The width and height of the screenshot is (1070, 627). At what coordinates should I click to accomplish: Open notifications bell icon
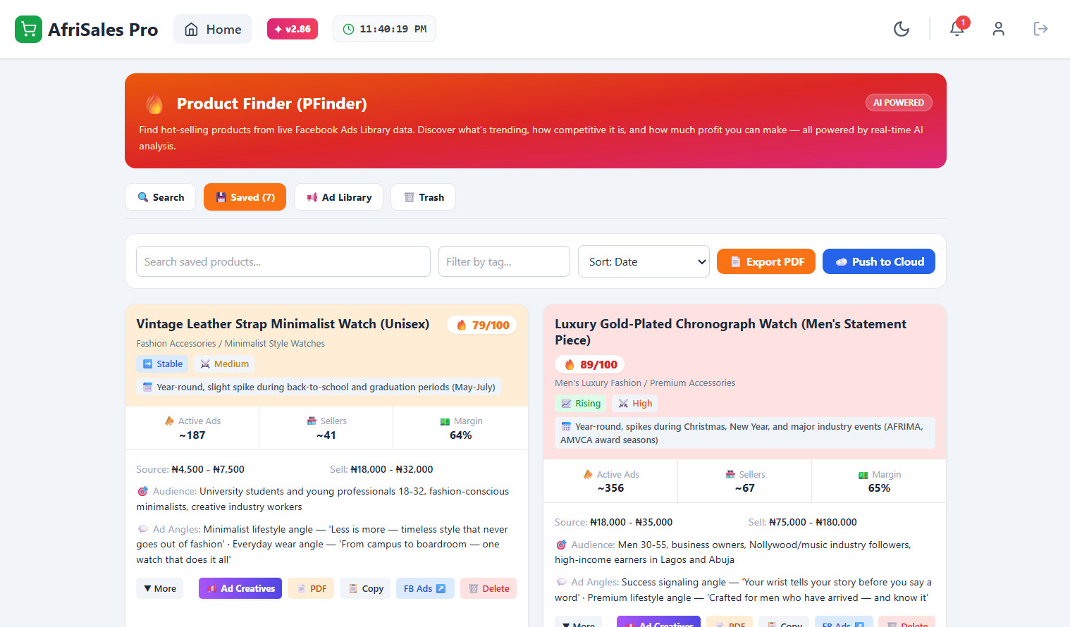tap(957, 29)
